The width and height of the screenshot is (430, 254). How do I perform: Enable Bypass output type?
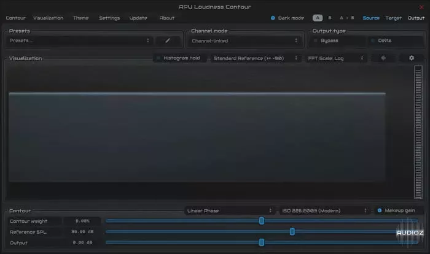click(338, 40)
